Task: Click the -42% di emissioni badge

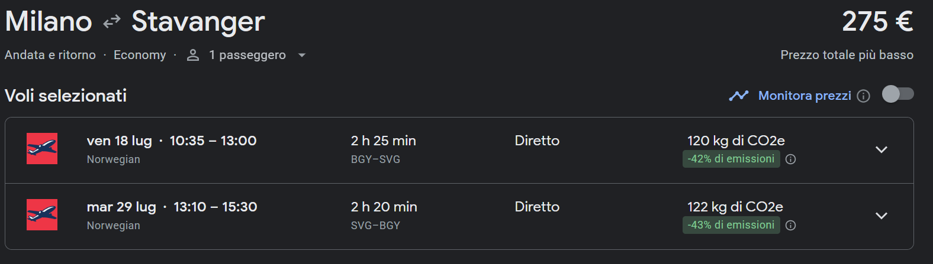Action: [731, 159]
